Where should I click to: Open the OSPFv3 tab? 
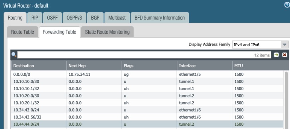(74, 18)
